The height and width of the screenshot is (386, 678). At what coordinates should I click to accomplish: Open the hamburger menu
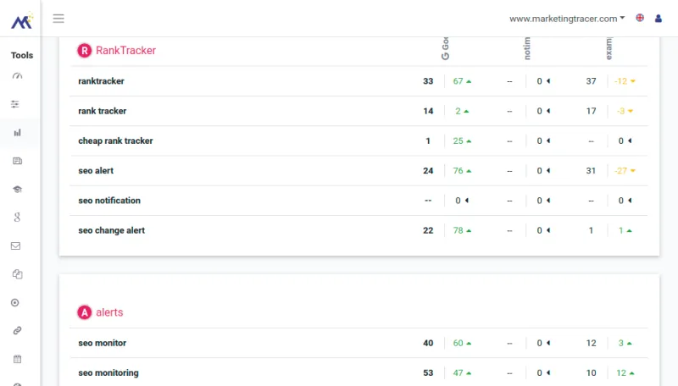[58, 19]
